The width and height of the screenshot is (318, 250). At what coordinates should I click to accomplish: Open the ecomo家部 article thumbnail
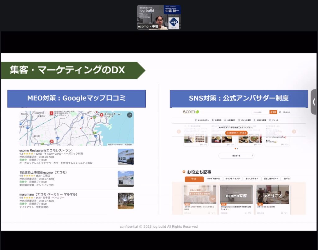[236, 195]
